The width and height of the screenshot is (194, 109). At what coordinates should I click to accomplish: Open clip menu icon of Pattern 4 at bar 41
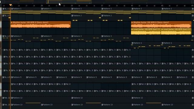click(132, 43)
